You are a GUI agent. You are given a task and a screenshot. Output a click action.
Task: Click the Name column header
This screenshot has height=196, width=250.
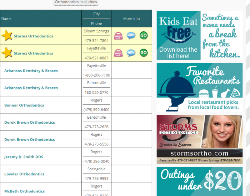coord(6,19)
